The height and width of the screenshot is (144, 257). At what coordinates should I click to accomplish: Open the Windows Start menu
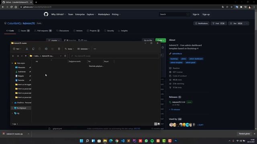point(82,141)
